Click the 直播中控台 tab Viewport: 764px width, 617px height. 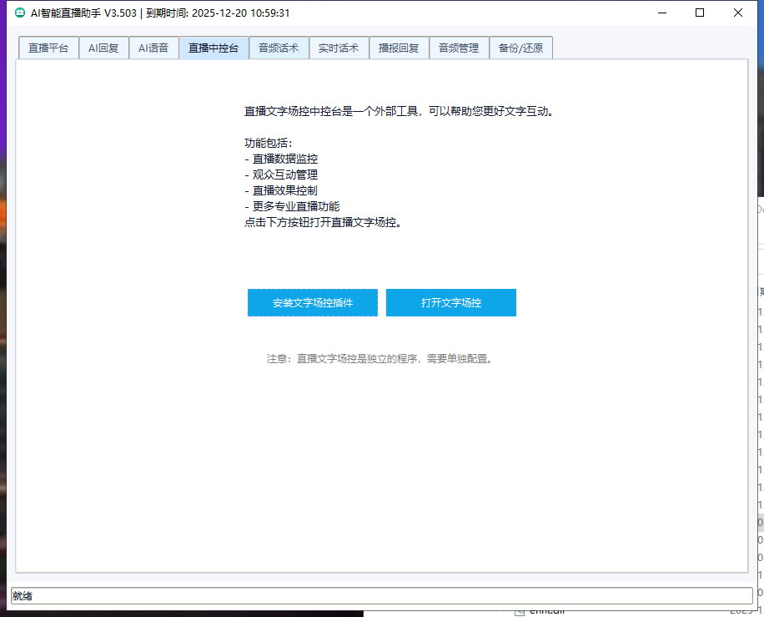click(x=214, y=48)
